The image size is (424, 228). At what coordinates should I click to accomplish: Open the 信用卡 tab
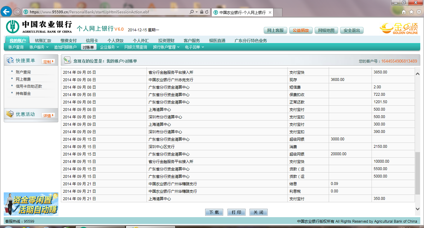point(92,41)
